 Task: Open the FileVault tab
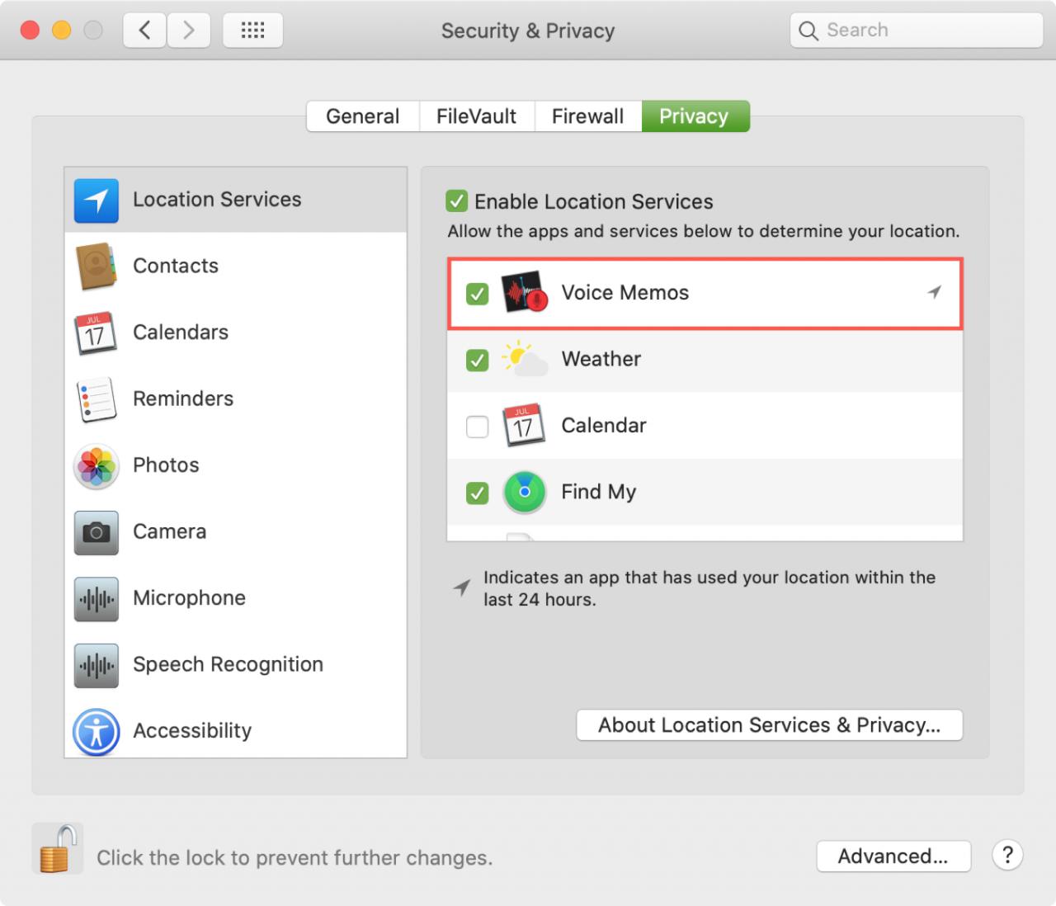(477, 116)
